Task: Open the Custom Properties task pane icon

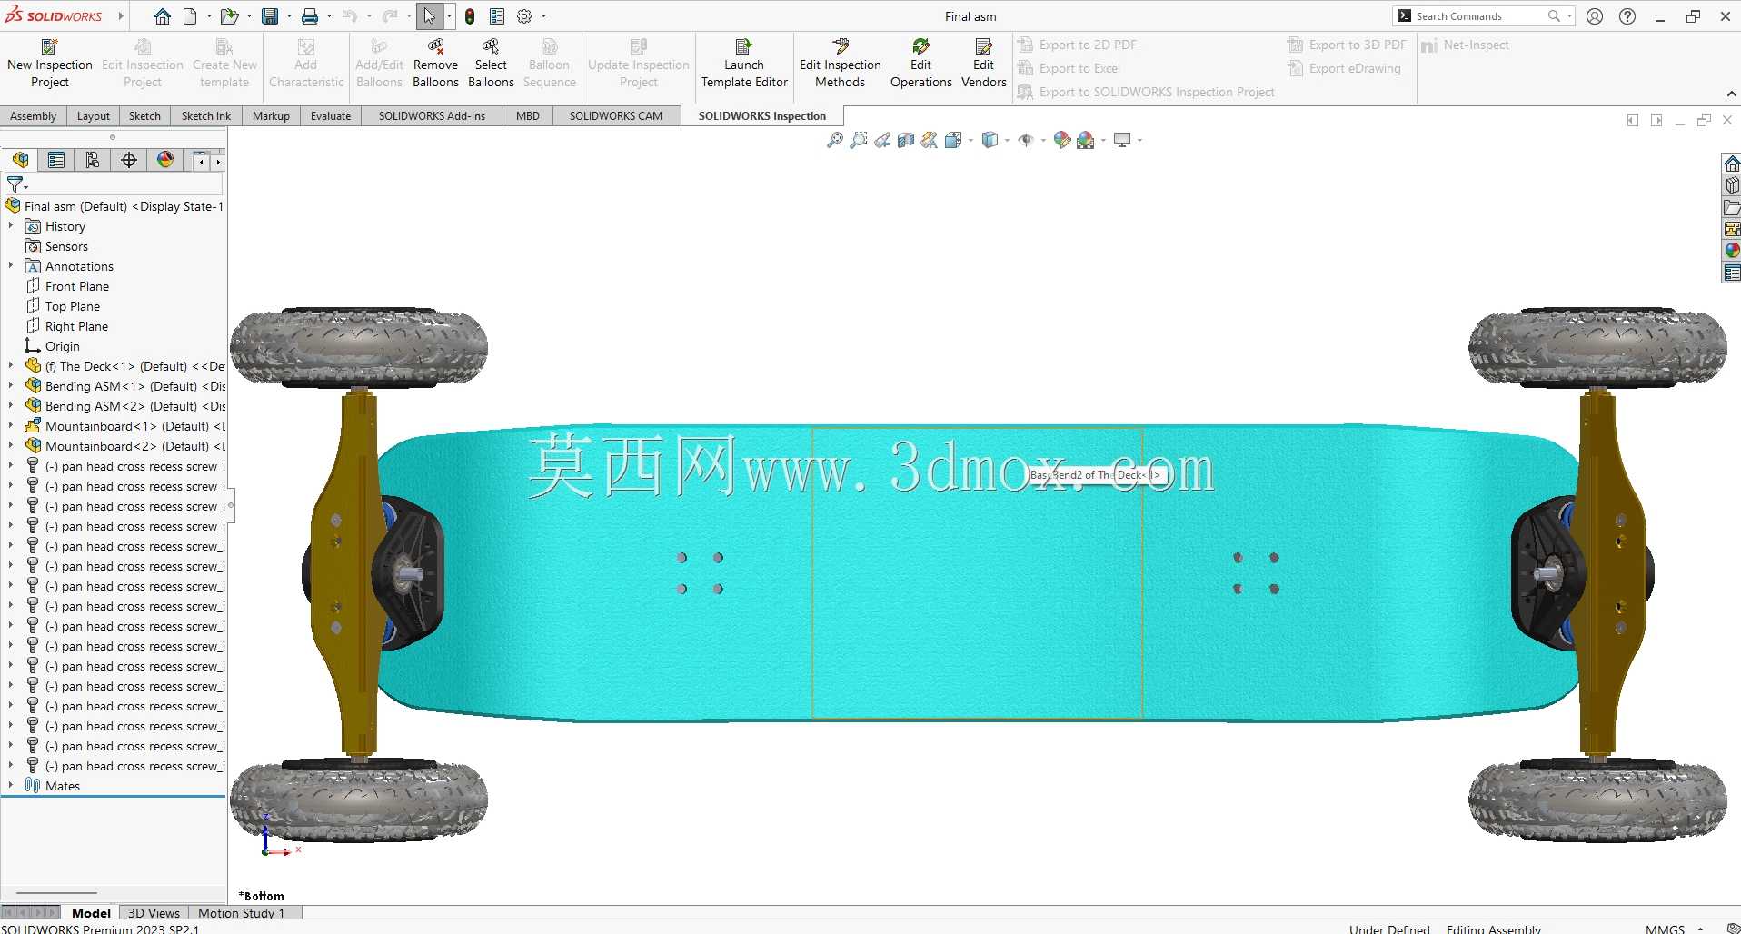Action: (x=1732, y=273)
